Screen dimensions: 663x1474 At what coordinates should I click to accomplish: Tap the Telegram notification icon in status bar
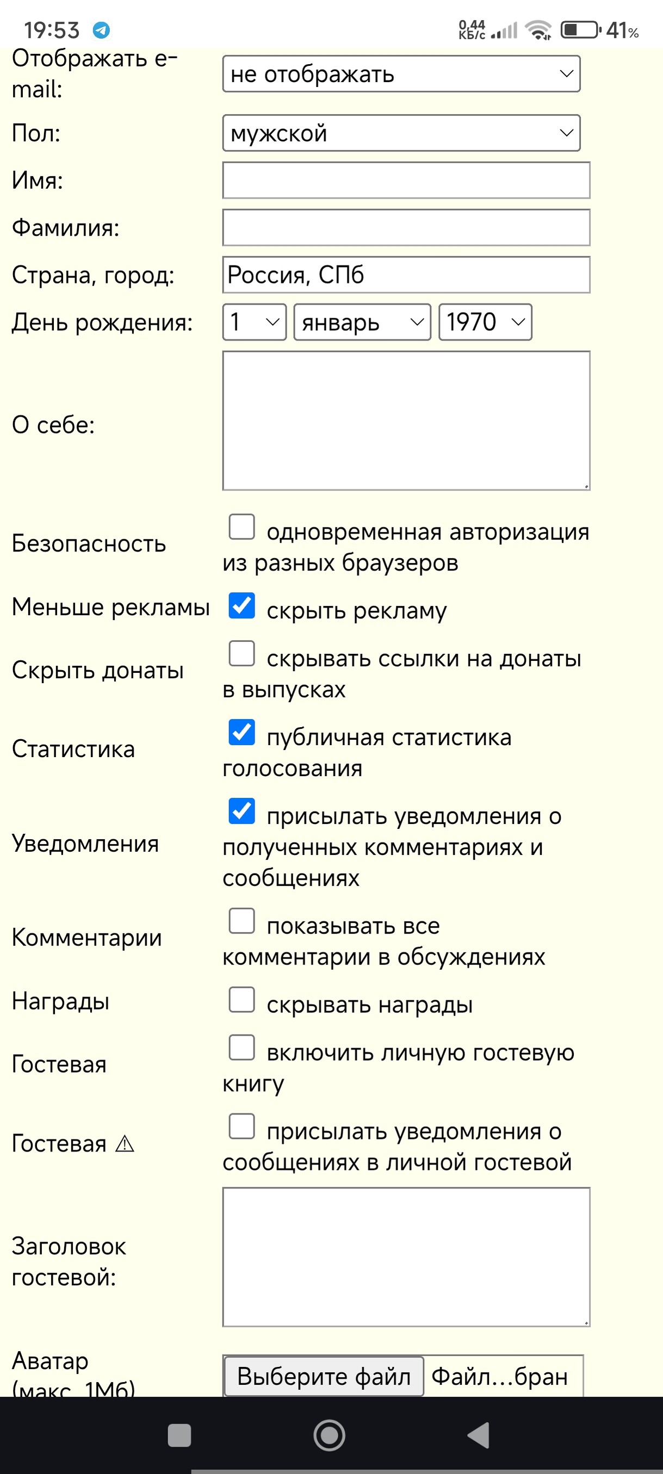102,30
